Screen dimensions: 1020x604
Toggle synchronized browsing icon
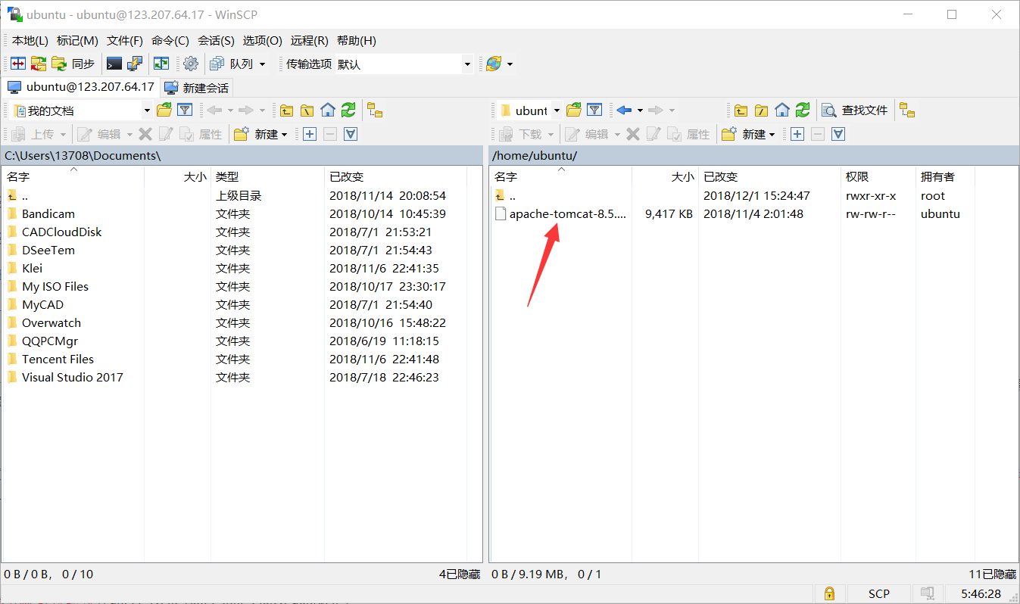161,64
